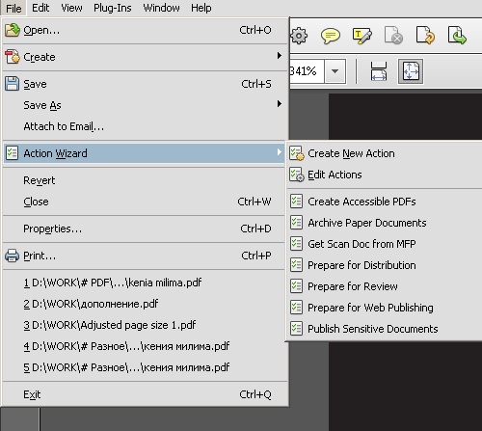Open the View menu
Image resolution: width=482 pixels, height=431 pixels.
[71, 8]
